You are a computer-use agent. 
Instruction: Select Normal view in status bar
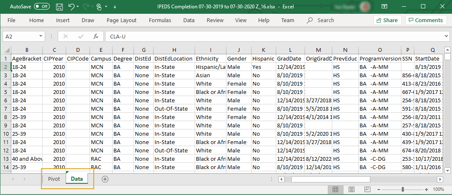click(x=335, y=190)
